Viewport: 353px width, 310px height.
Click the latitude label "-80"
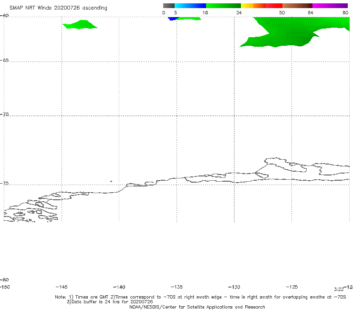point(4,279)
